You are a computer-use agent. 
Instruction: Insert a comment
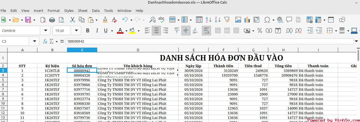click(289, 20)
